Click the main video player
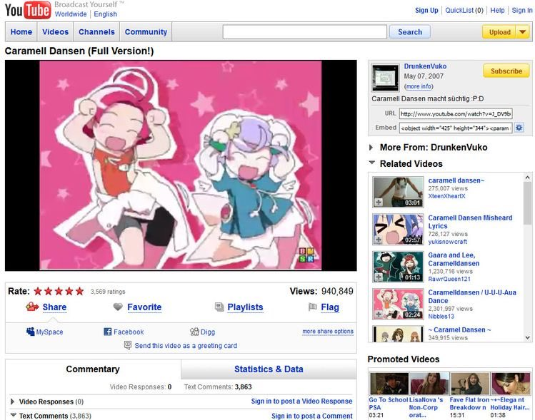This screenshot has height=420, width=535. (x=181, y=165)
